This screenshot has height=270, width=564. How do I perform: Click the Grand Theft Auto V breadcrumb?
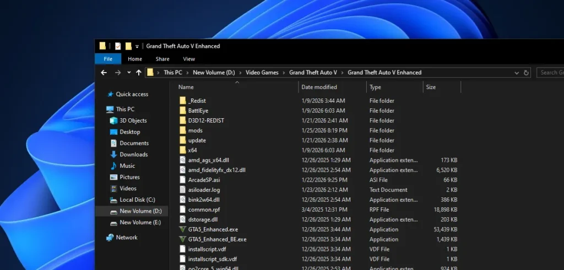313,73
